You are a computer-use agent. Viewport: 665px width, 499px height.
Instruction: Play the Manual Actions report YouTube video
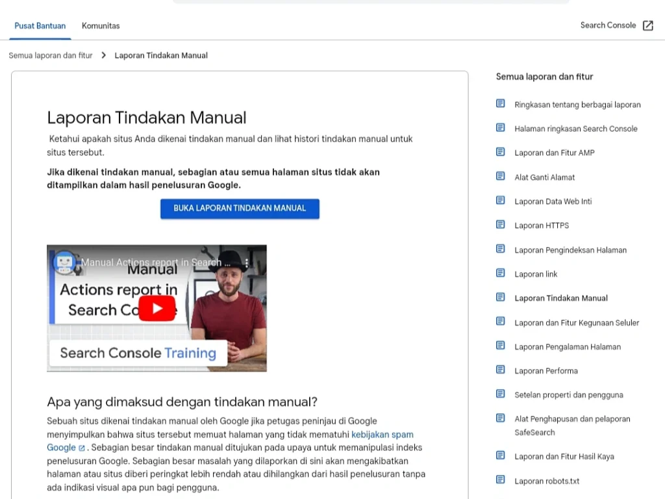(157, 308)
